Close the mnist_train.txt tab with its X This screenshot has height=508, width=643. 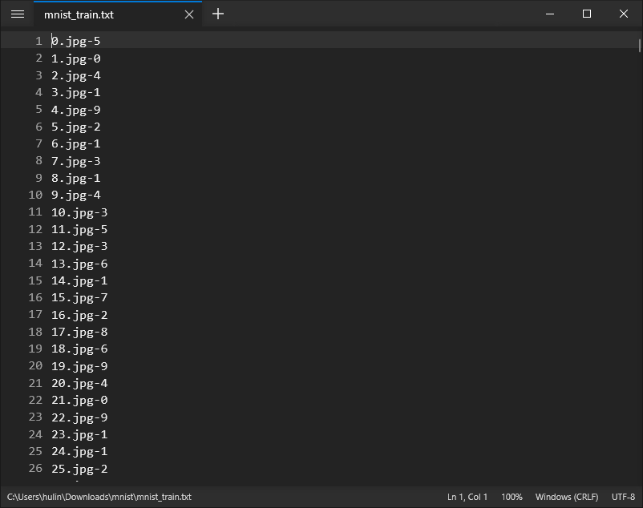click(188, 14)
